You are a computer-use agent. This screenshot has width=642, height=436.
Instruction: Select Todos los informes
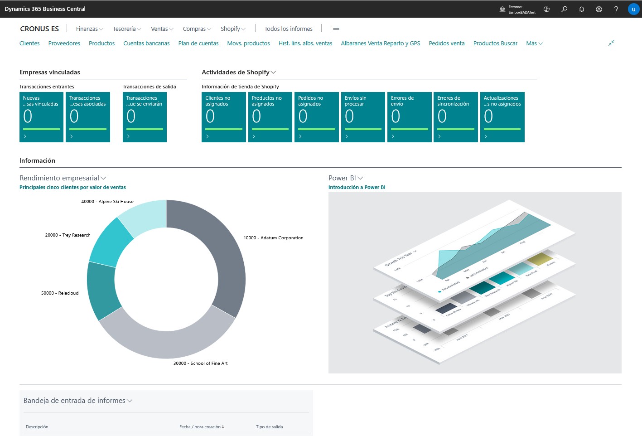pos(288,29)
